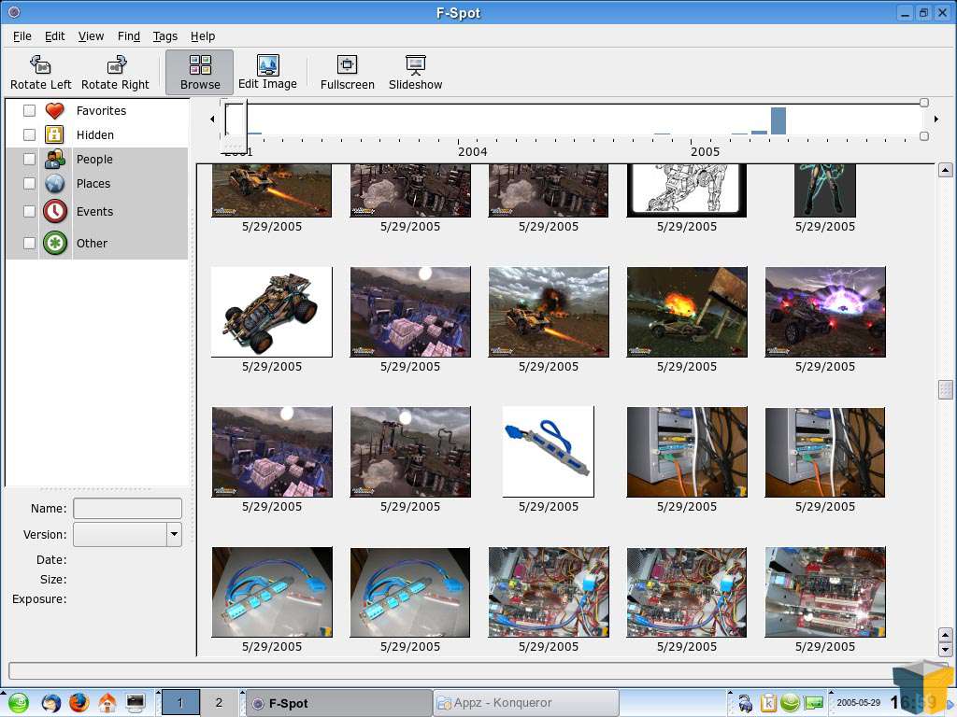The height and width of the screenshot is (717, 957).
Task: Open the Version dropdown
Action: point(174,535)
